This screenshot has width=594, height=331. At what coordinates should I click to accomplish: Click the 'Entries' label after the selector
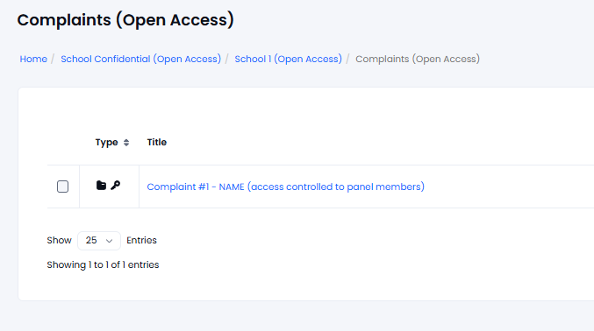141,241
